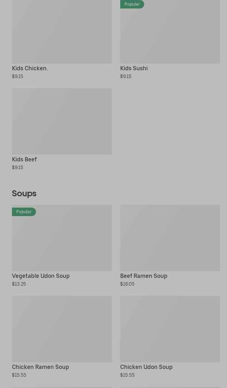The image size is (227, 388).
Task: Select the Kids Beef photo card
Action: [x=62, y=121]
